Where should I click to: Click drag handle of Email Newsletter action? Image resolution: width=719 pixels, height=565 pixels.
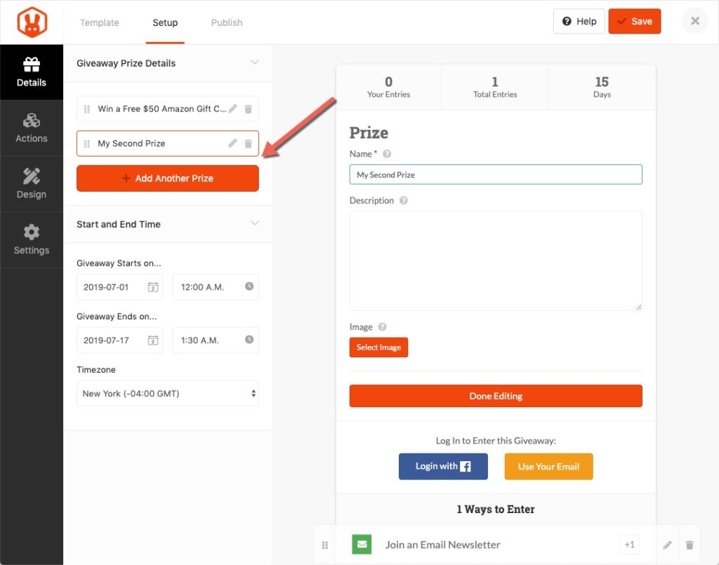324,545
